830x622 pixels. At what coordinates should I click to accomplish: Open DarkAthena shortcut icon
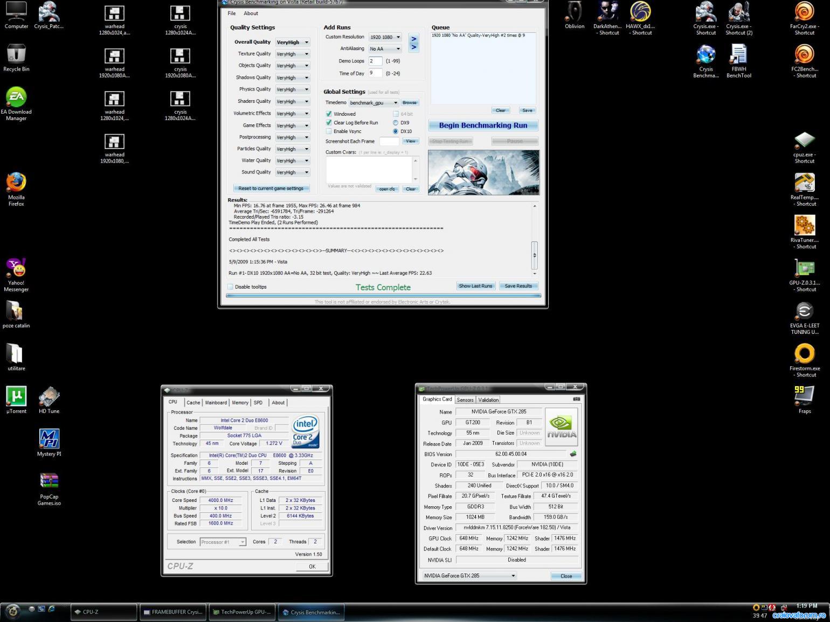pyautogui.click(x=607, y=18)
